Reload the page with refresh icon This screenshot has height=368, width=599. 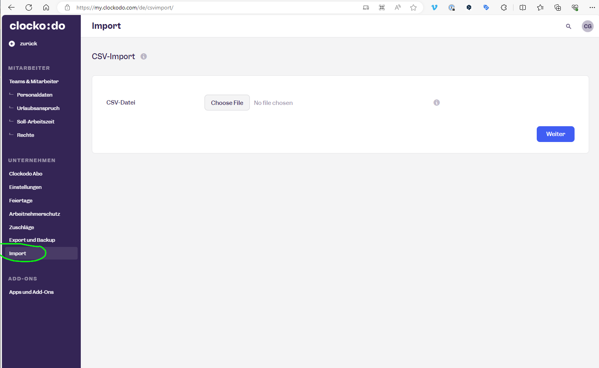tap(29, 7)
